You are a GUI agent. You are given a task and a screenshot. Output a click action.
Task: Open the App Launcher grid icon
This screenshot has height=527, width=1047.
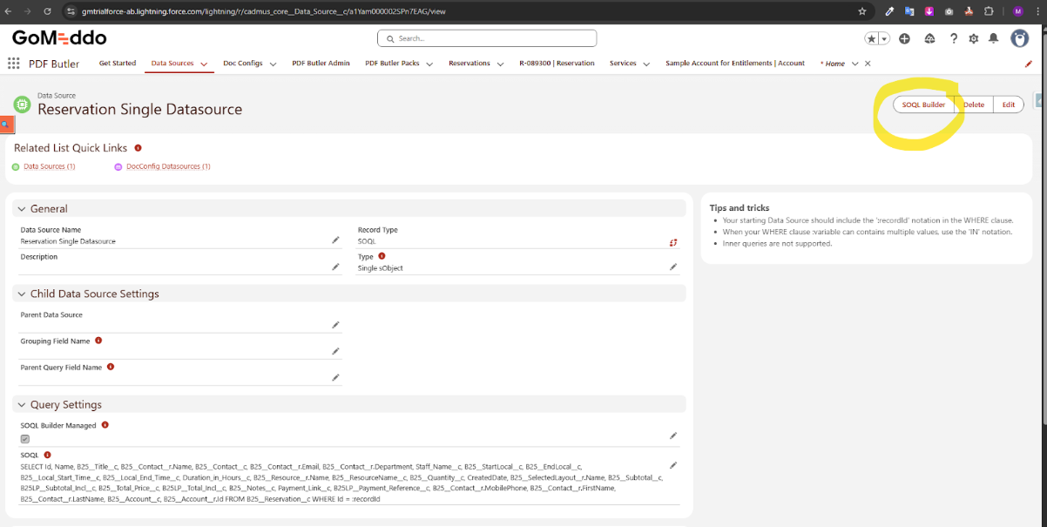pyautogui.click(x=13, y=64)
